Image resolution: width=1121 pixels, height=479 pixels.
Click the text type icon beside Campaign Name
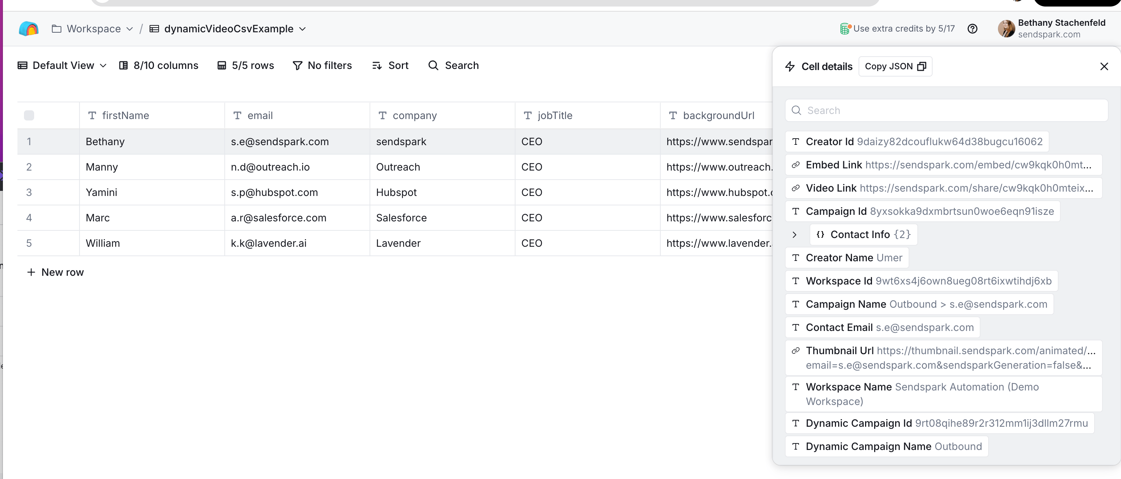pos(796,304)
